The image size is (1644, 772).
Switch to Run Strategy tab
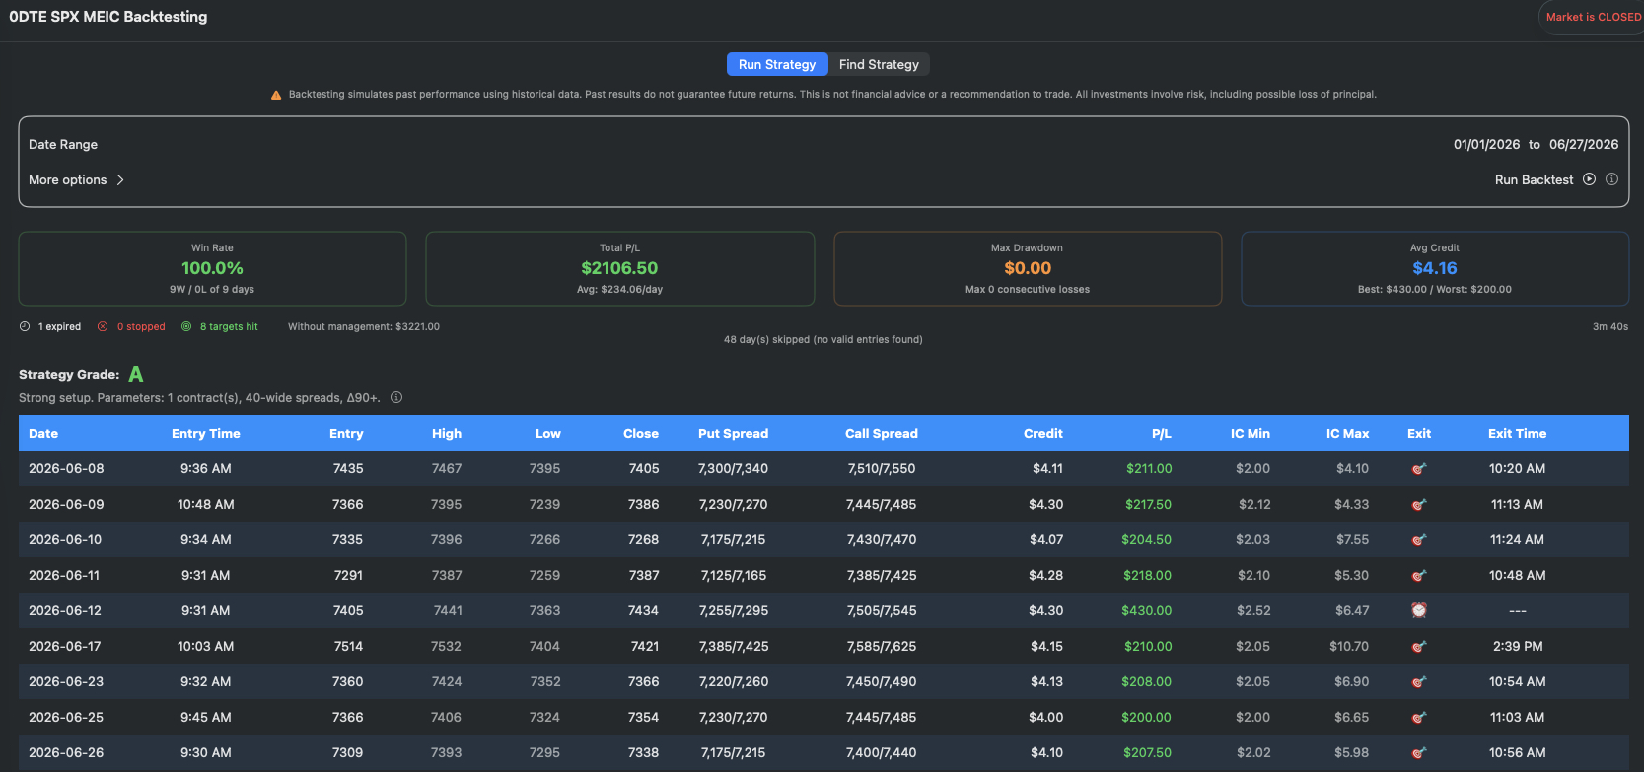click(x=777, y=64)
